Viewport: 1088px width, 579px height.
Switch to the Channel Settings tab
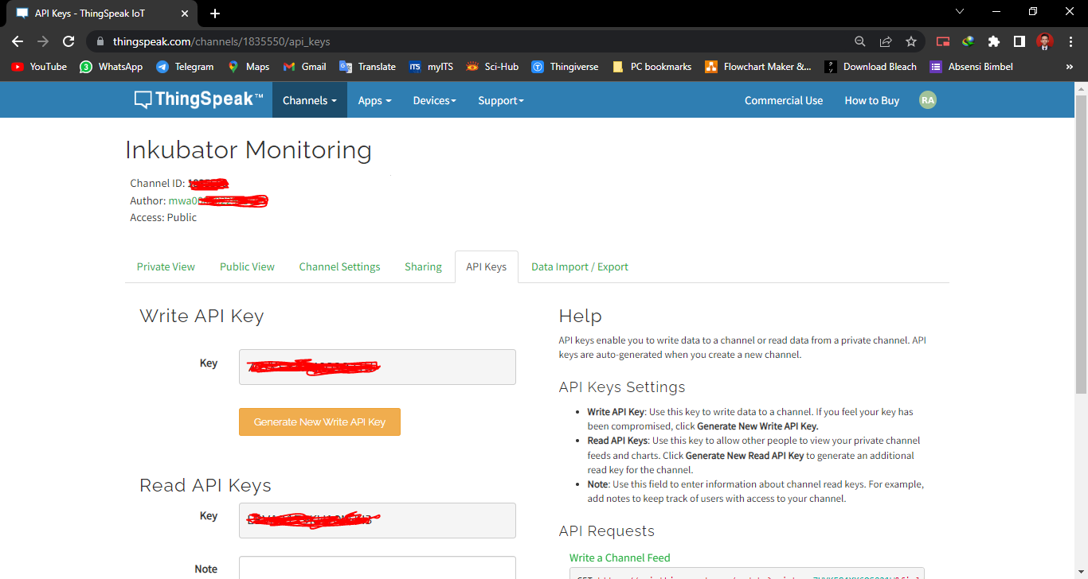tap(339, 266)
